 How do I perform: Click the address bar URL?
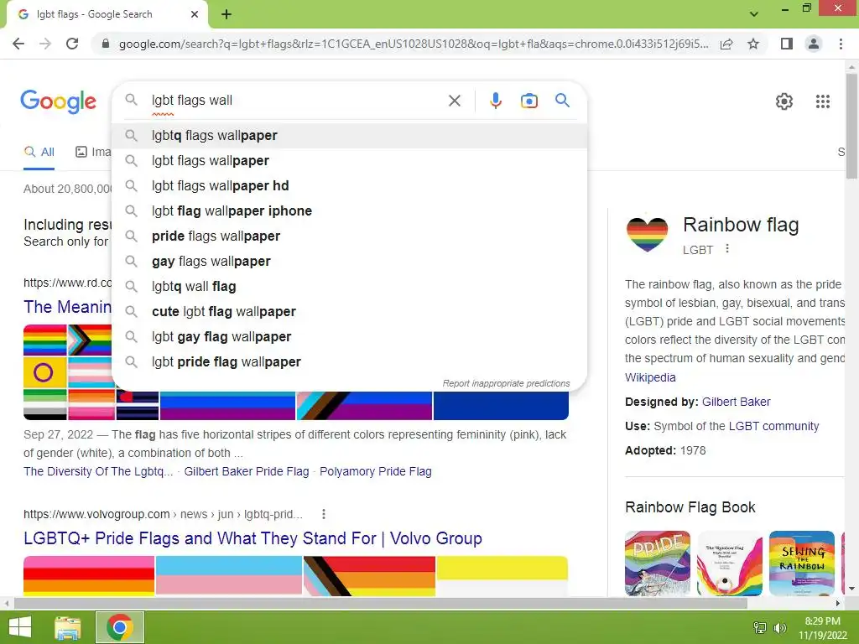click(x=414, y=44)
